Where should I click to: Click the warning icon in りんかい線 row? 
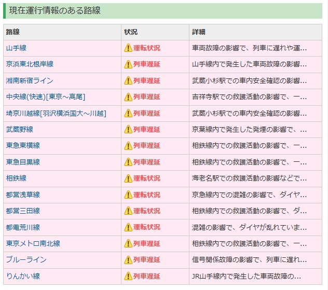coord(128,277)
